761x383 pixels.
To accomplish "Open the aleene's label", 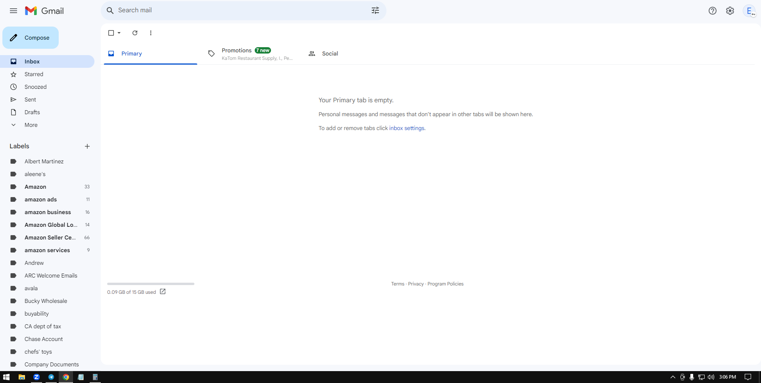I will tap(47, 174).
